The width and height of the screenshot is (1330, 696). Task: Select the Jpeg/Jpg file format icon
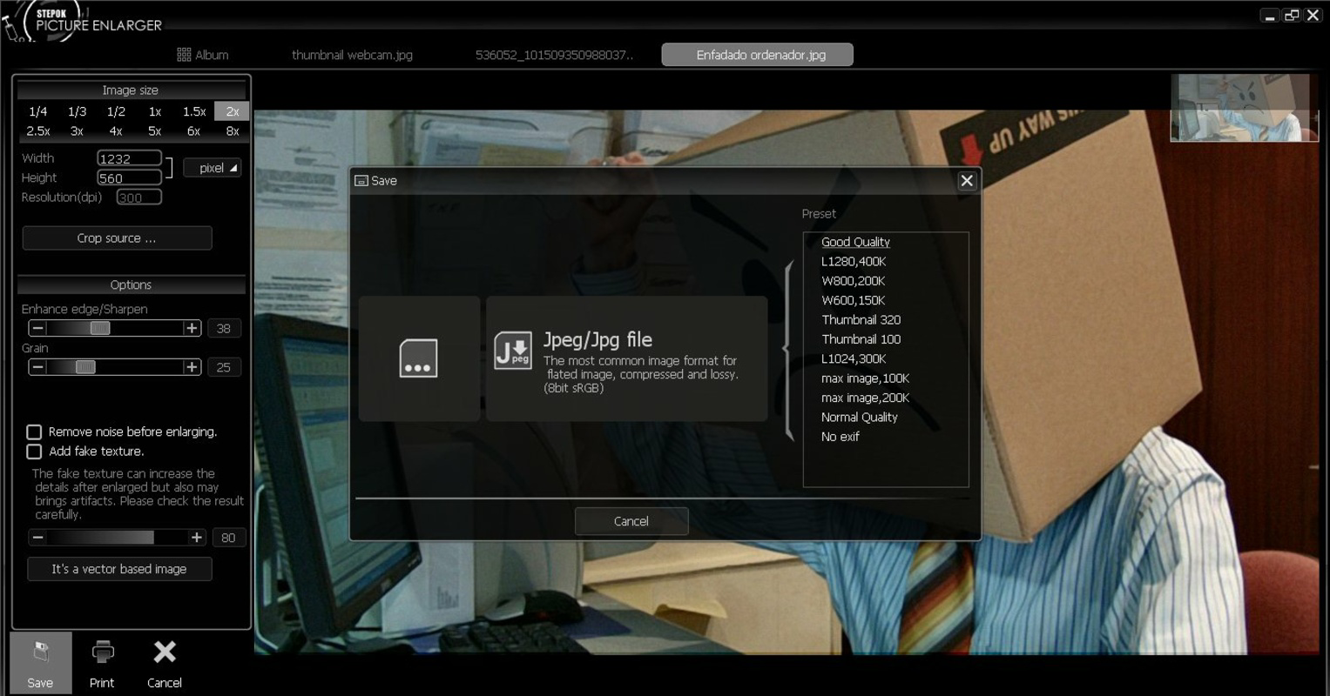pos(625,358)
